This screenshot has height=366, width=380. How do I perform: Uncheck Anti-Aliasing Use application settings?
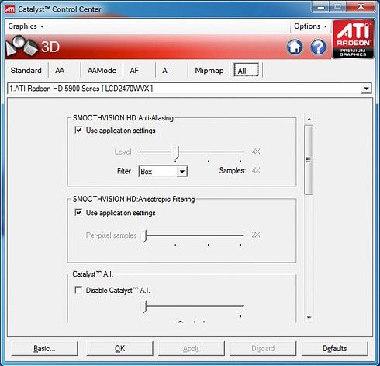point(78,130)
